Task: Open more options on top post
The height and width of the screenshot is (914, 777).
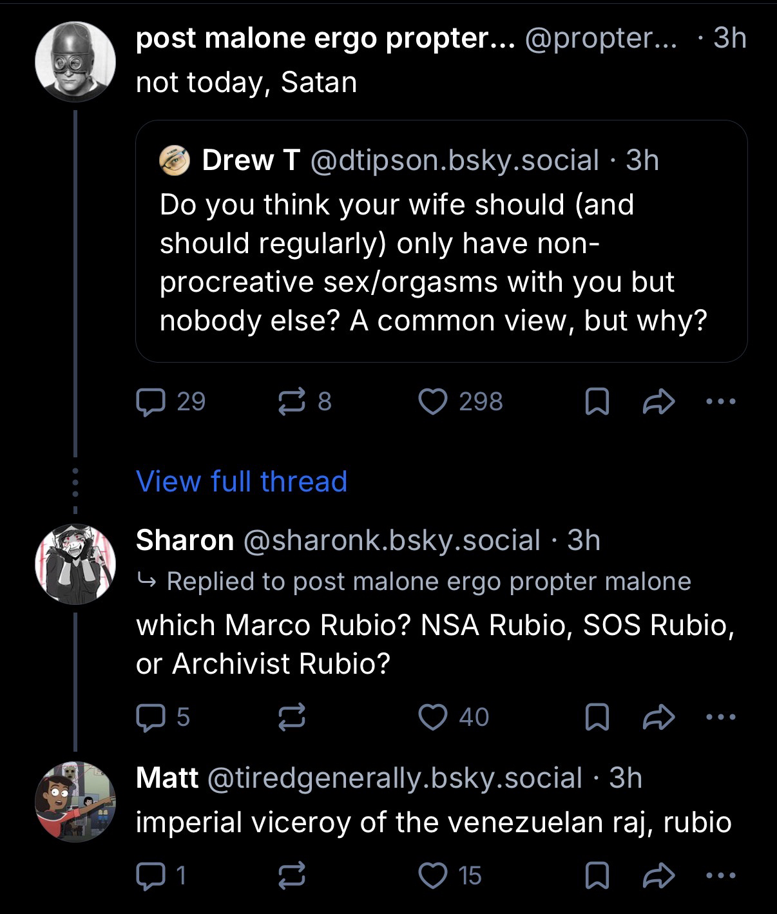Action: tap(720, 403)
